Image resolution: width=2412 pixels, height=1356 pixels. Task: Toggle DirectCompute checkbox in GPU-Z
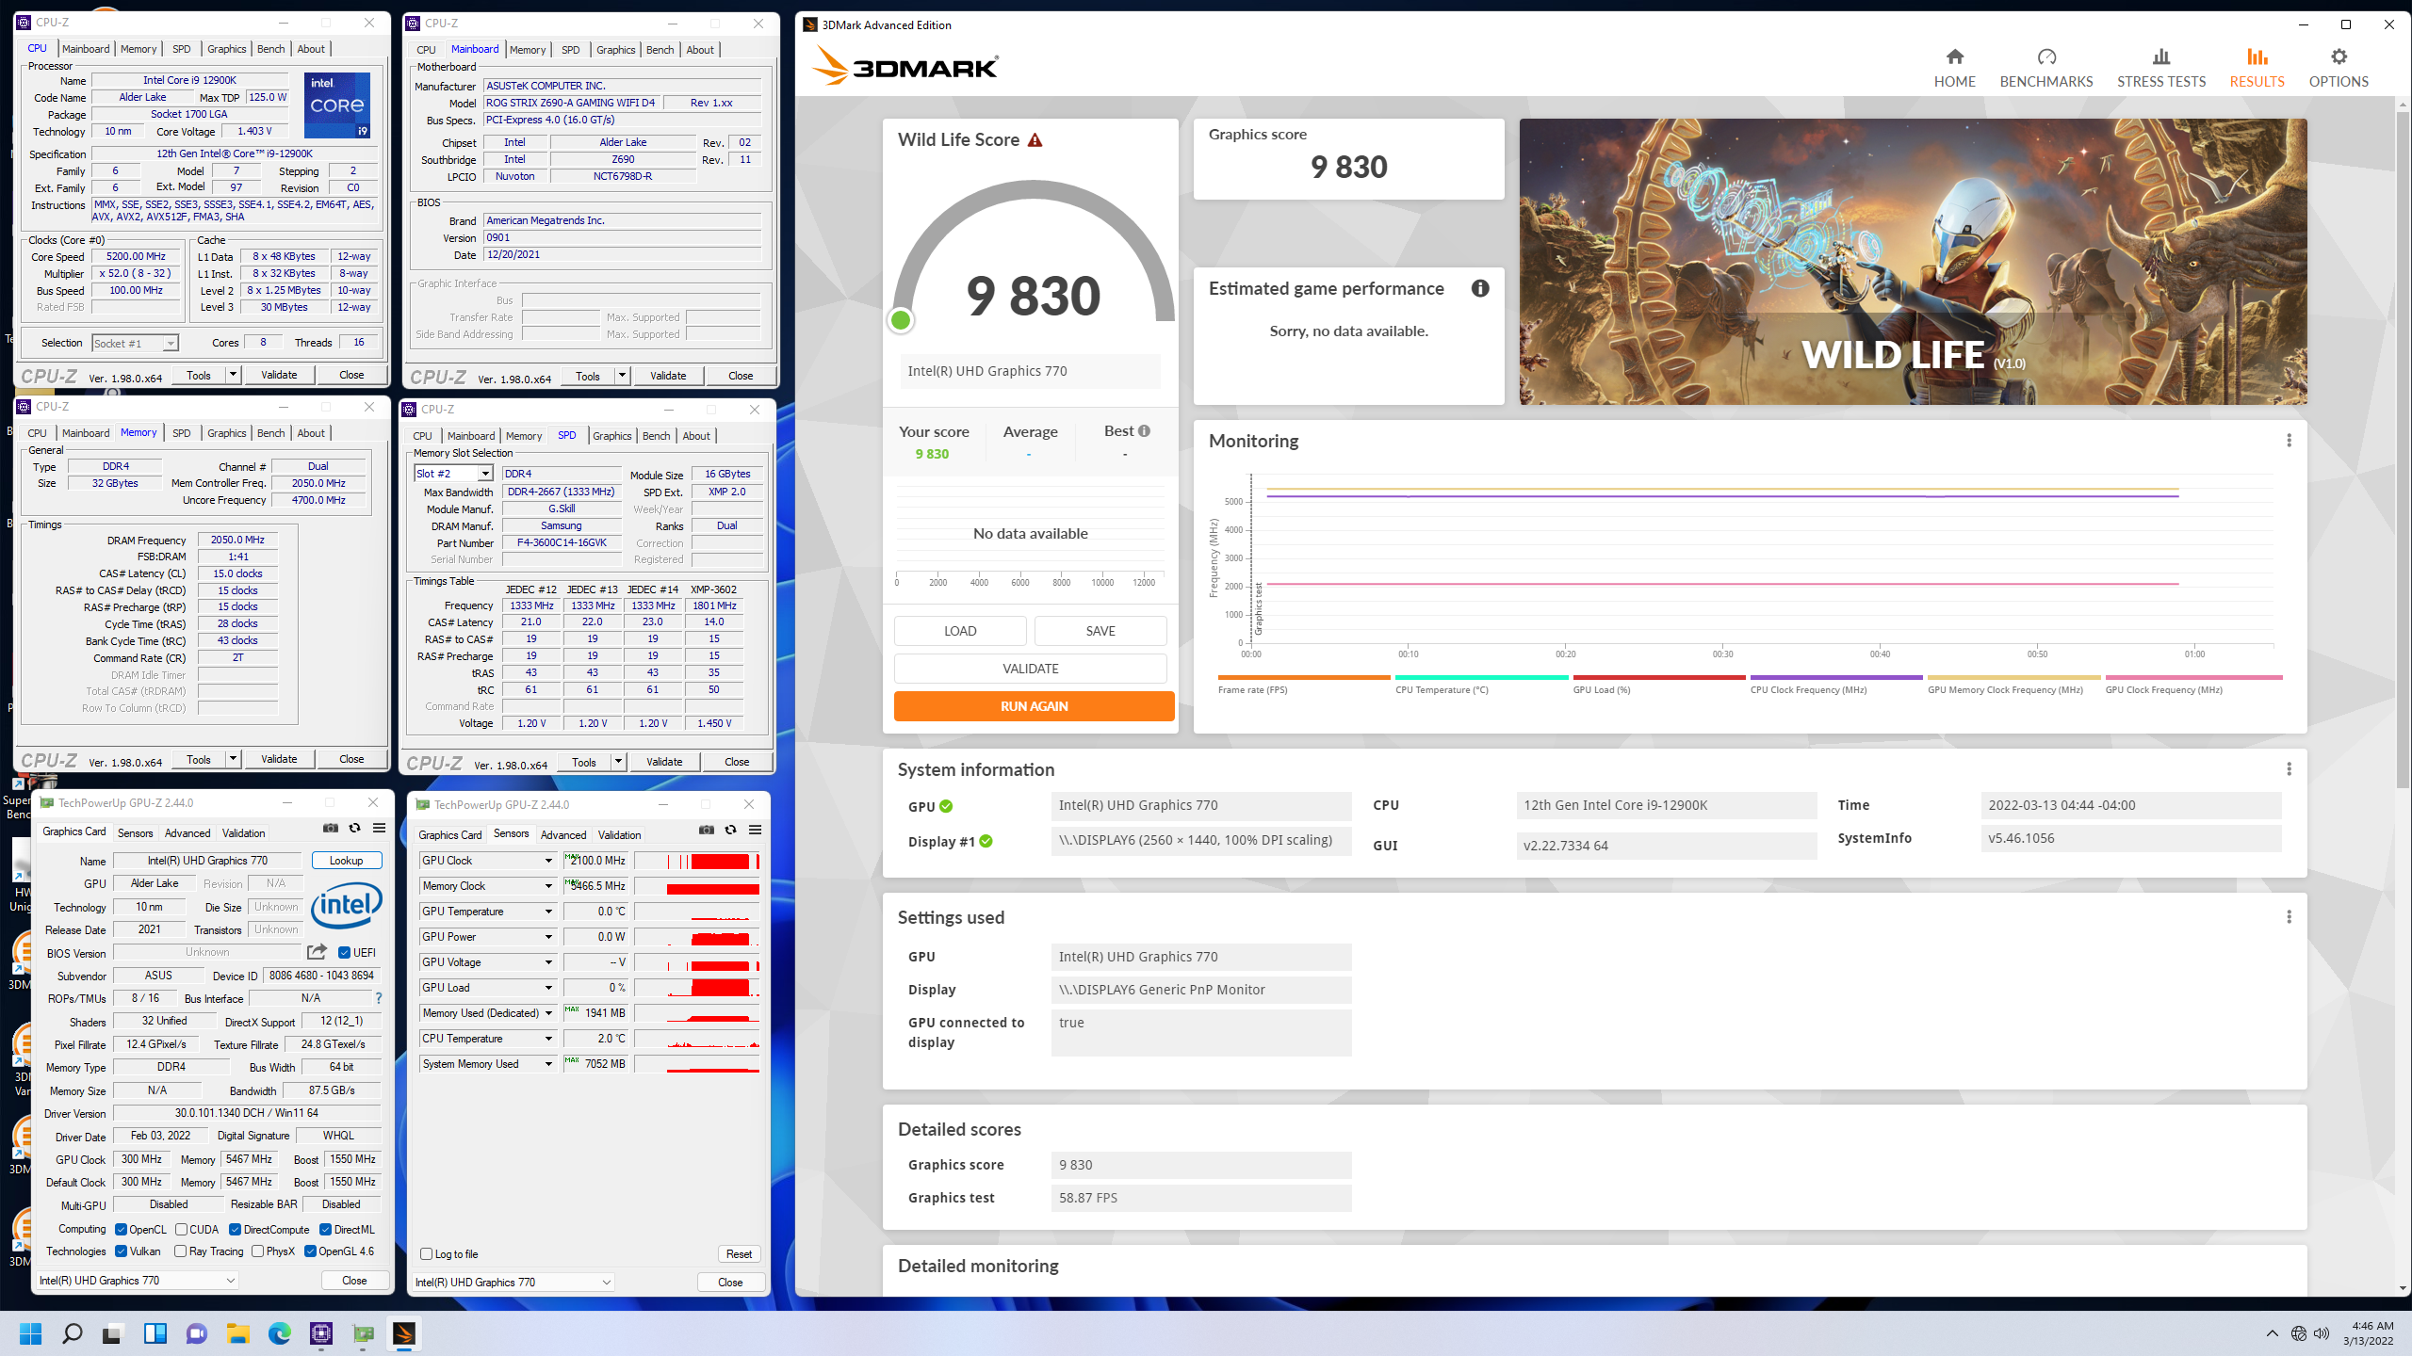236,1229
